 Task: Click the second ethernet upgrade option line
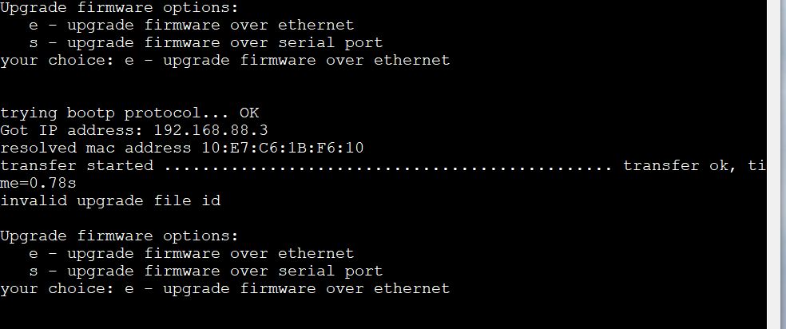(192, 254)
